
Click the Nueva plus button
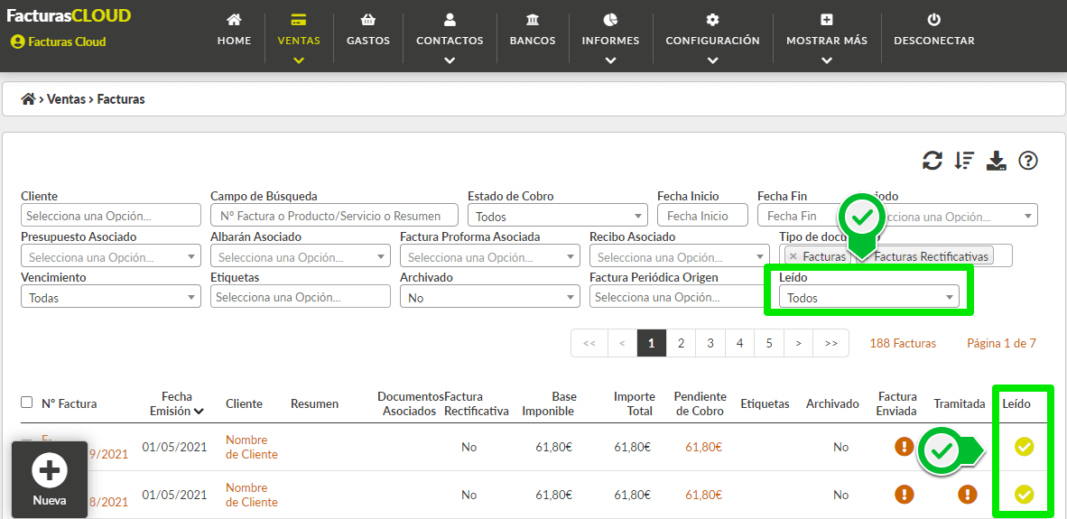(50, 479)
